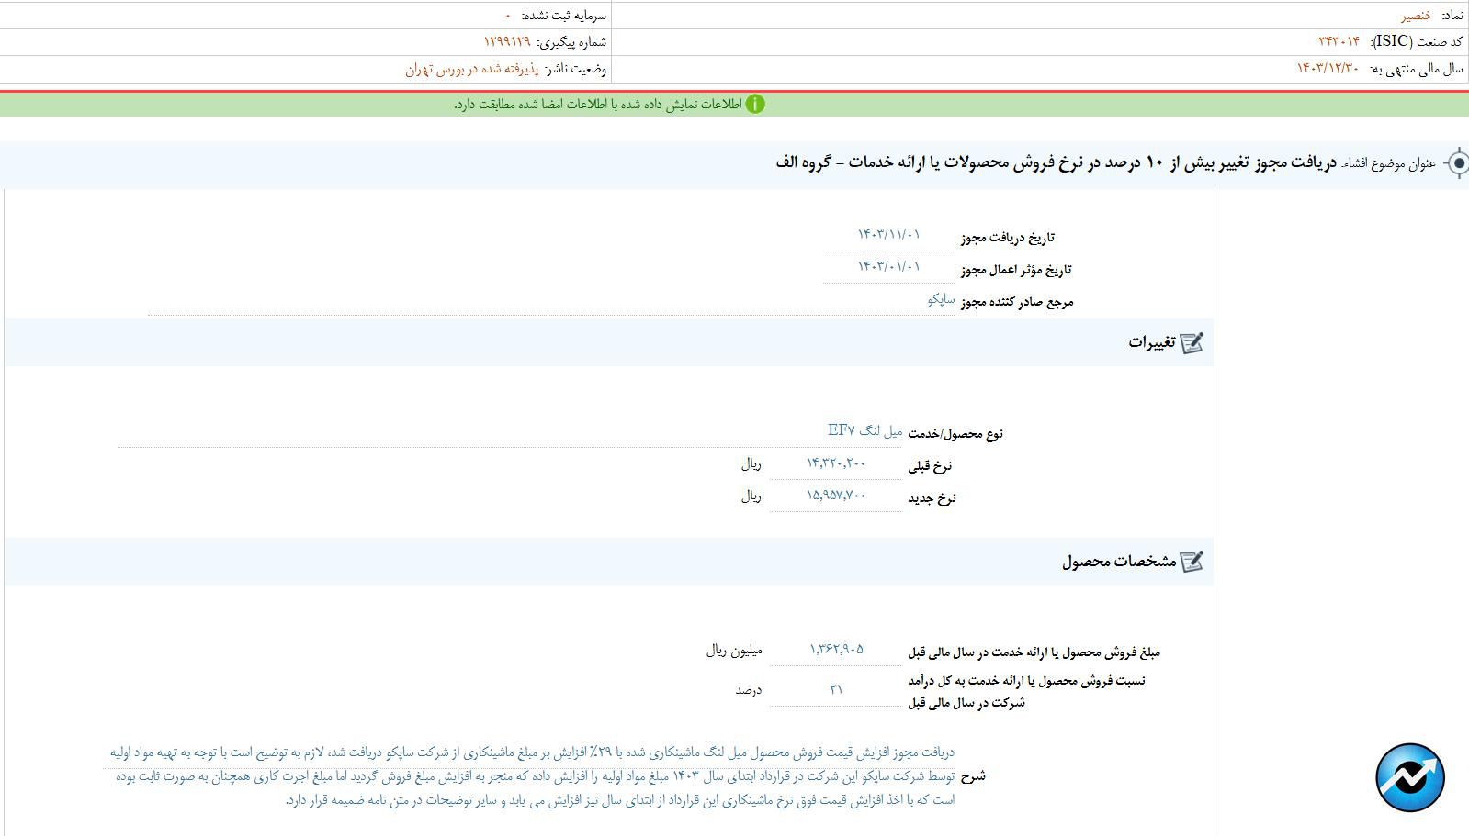Click the unregistered capital value ۰
1469x836 pixels.
pos(507,16)
